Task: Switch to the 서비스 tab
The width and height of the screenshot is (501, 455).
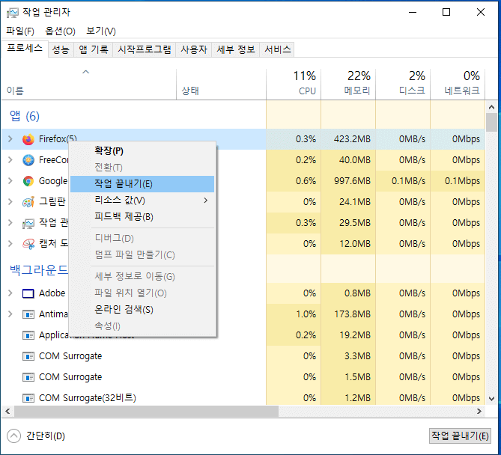Action: [277, 50]
